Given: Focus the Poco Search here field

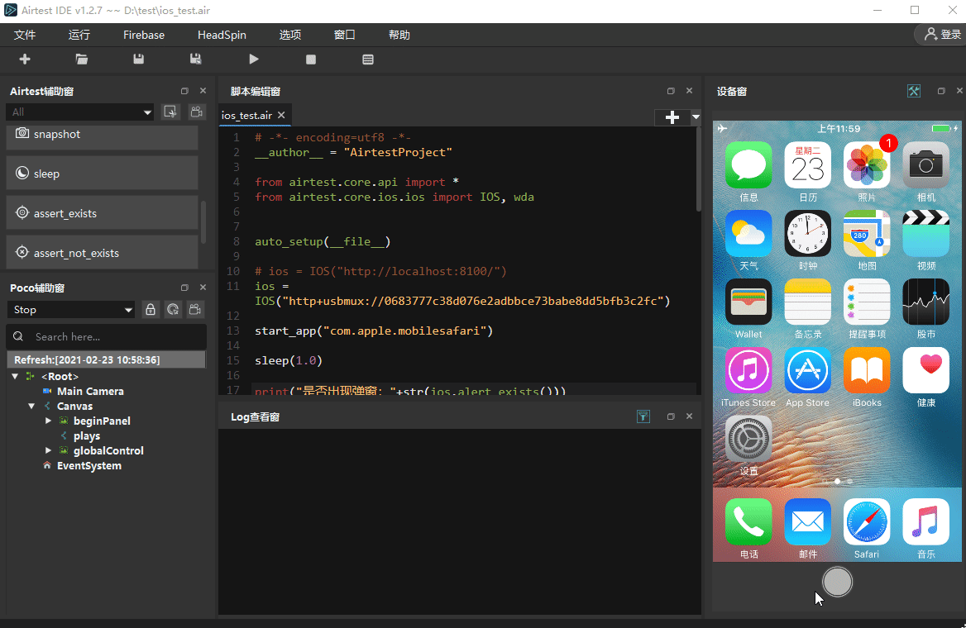Looking at the screenshot, I should click(107, 337).
